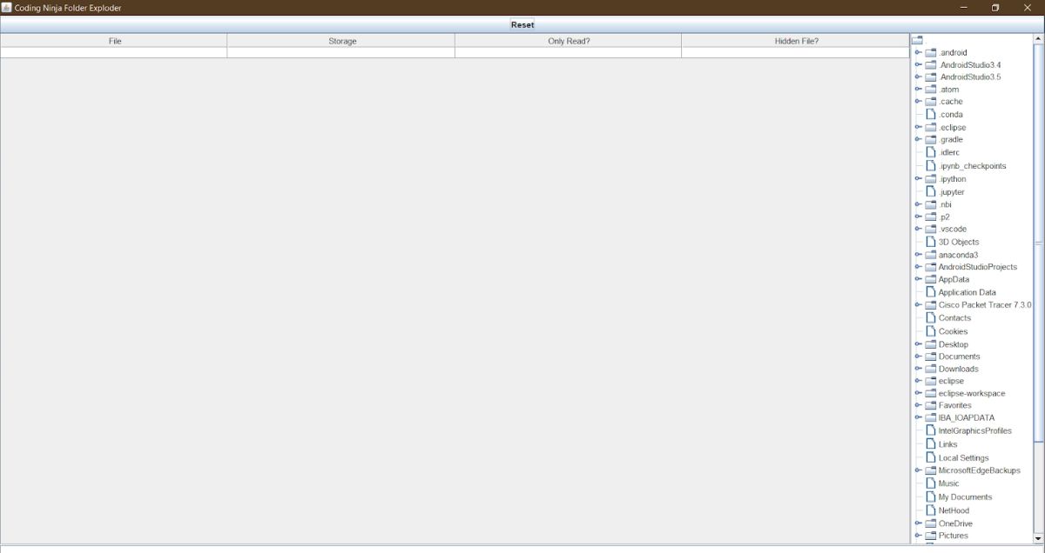The width and height of the screenshot is (1045, 553).
Task: Click the Cookies file icon
Action: [931, 330]
